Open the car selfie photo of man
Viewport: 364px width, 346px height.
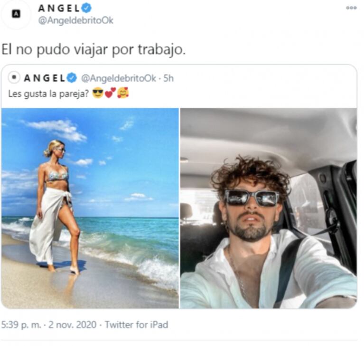(269, 208)
